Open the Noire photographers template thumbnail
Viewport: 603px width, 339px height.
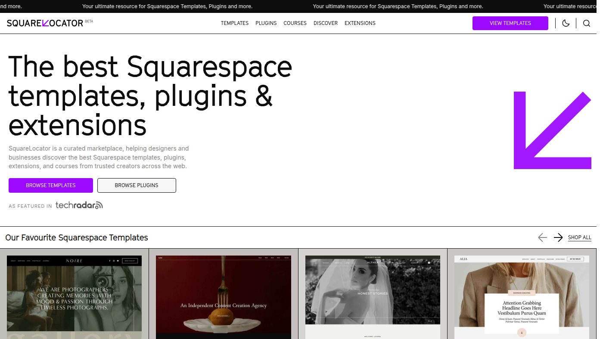[74, 297]
